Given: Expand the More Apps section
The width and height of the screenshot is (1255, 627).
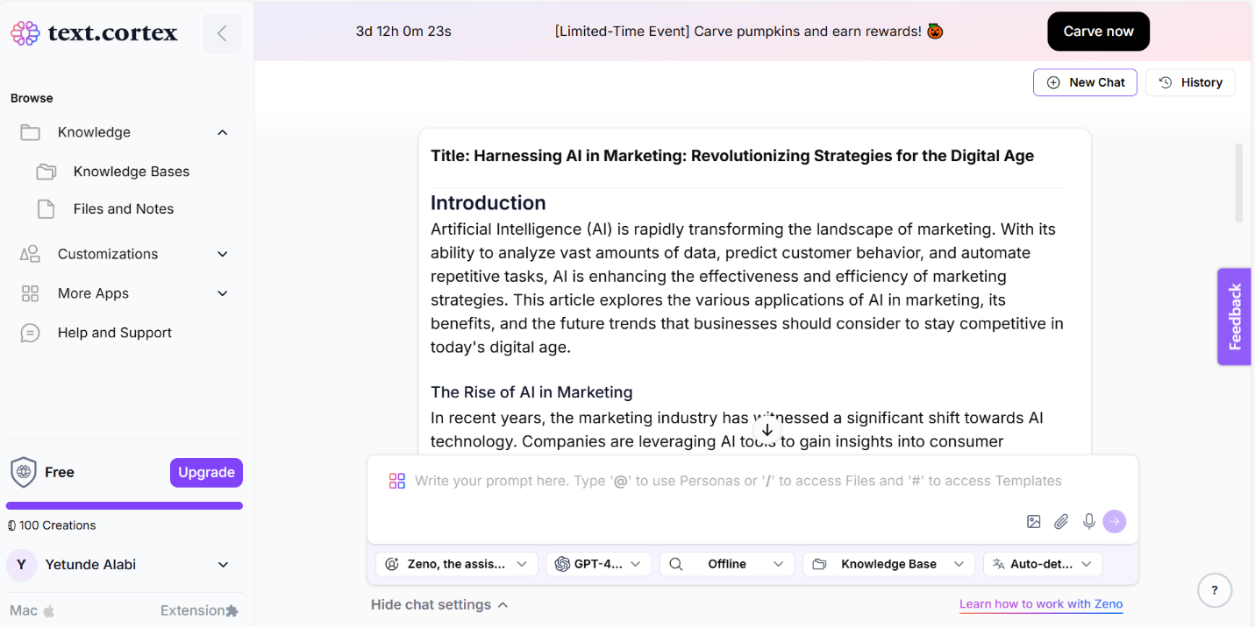Looking at the screenshot, I should 223,293.
